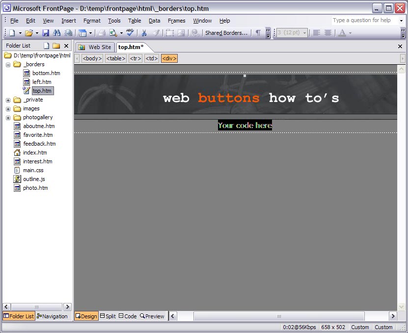The width and height of the screenshot is (408, 333).
Task: Toggle Show All paragraph marks
Action: point(258,33)
